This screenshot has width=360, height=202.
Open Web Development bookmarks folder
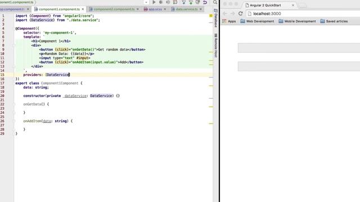coord(257,21)
